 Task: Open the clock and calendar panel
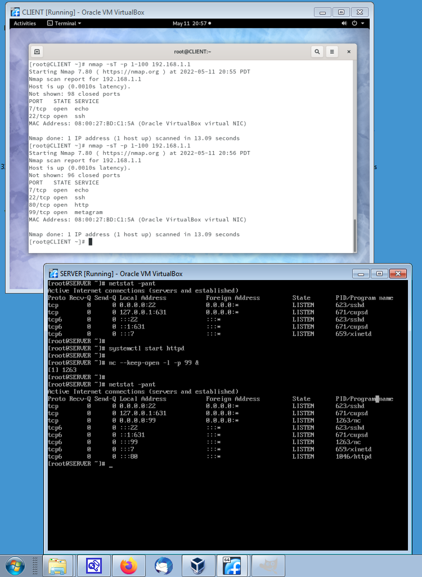(x=191, y=24)
